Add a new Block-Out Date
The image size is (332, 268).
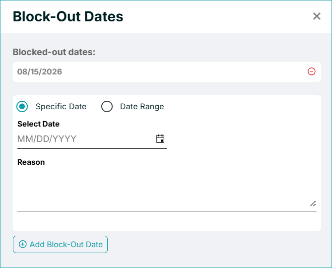(60, 244)
